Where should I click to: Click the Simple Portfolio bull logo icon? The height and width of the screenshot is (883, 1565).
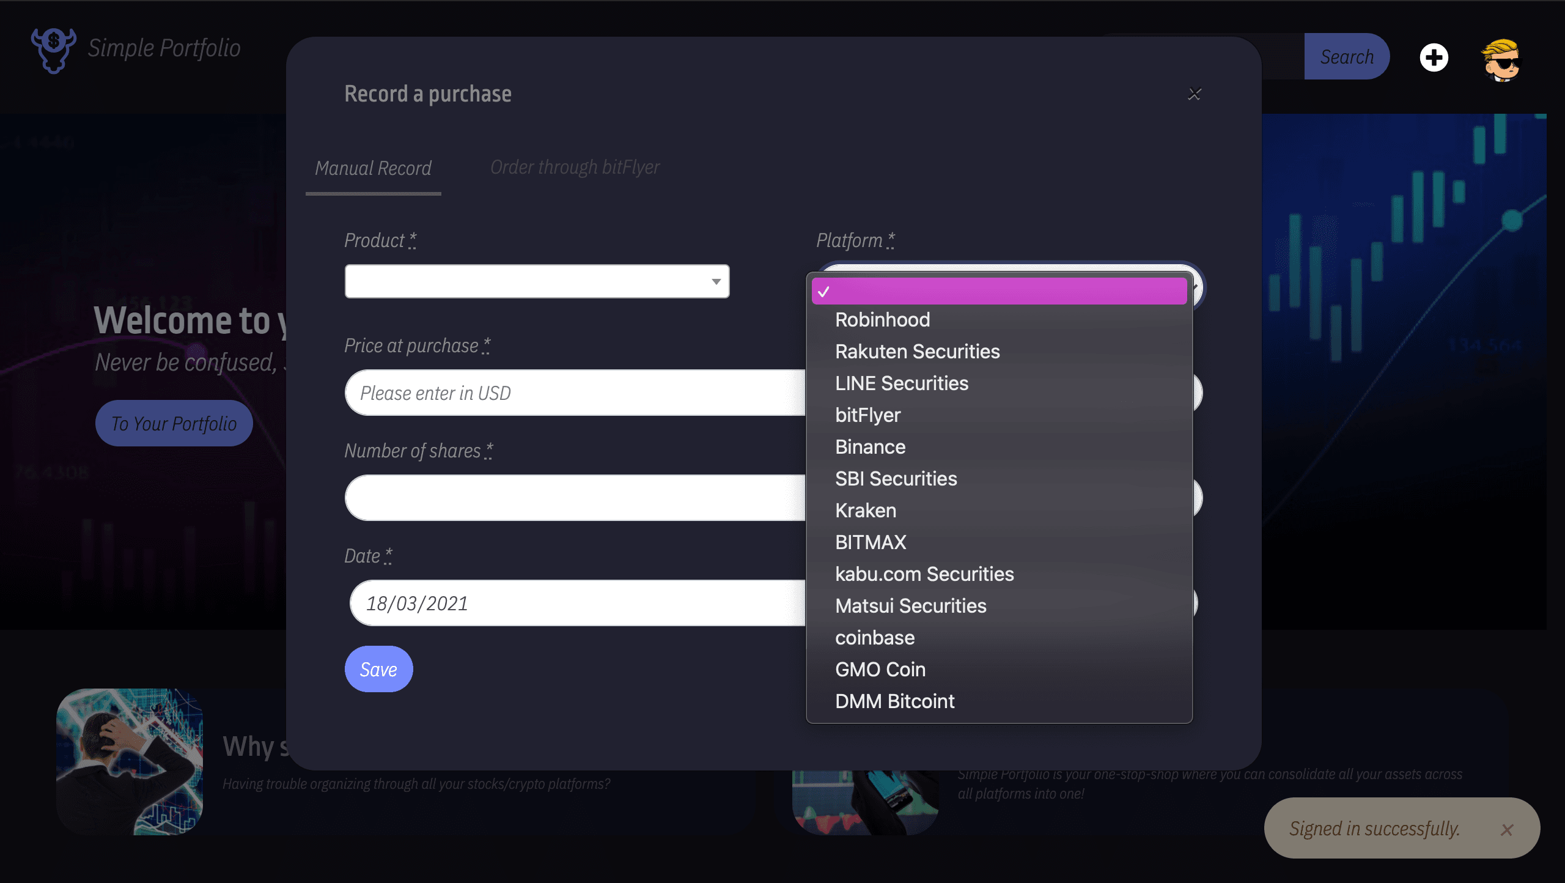pyautogui.click(x=54, y=50)
